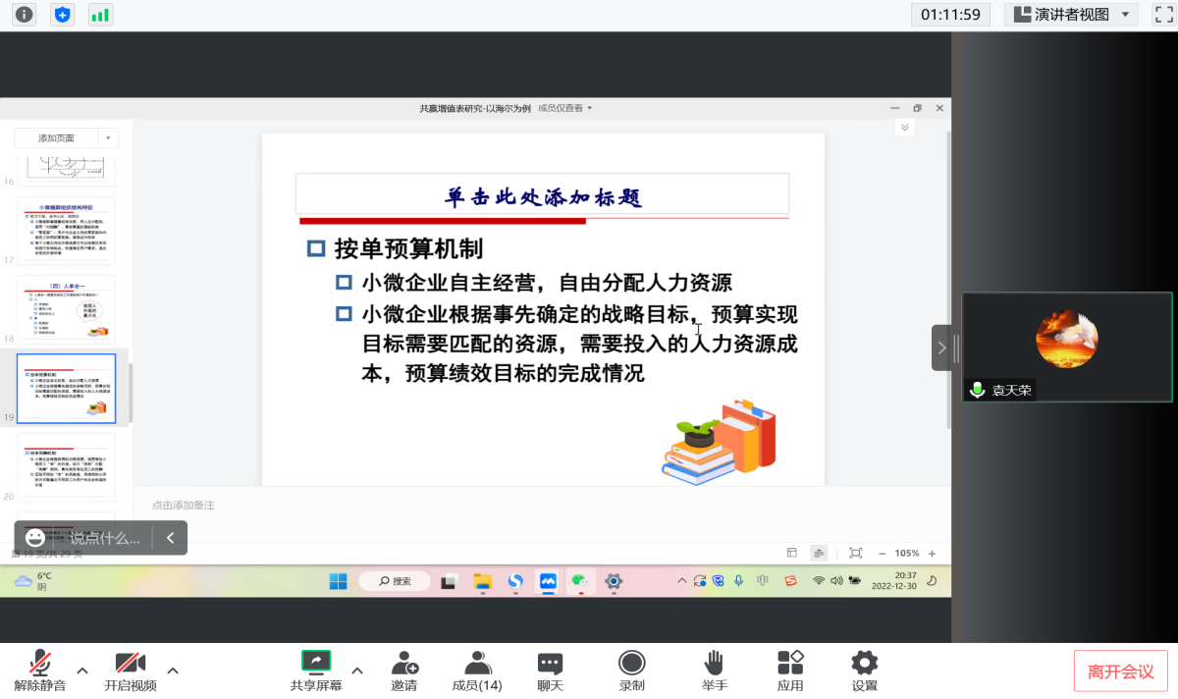Click the reaction message input box
The height and width of the screenshot is (699, 1178).
[104, 538]
